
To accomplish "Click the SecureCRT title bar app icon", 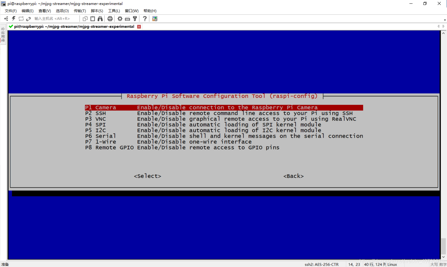I will (3, 4).
